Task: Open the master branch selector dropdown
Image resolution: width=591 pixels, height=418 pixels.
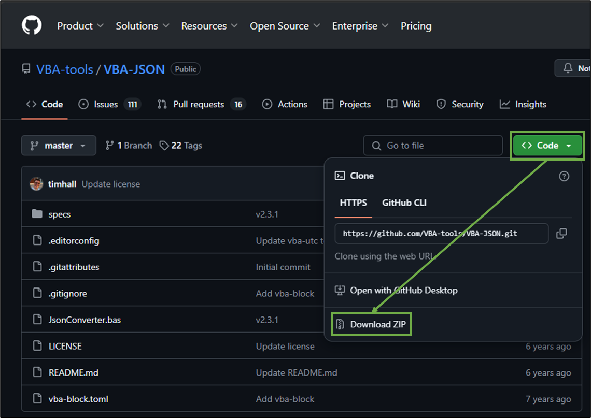Action: [x=59, y=146]
